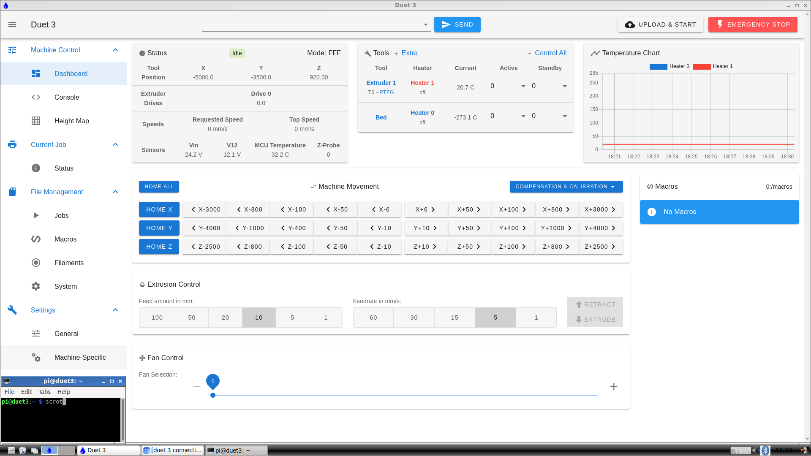
Task: Open the Jobs file list
Action: point(63,215)
